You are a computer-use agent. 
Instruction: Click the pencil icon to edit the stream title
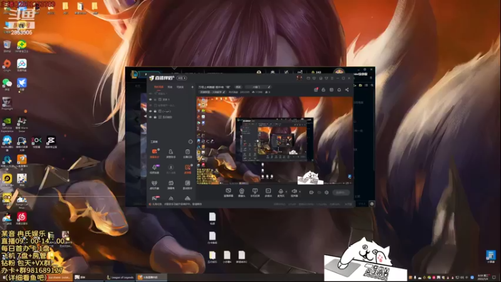[x=269, y=87]
